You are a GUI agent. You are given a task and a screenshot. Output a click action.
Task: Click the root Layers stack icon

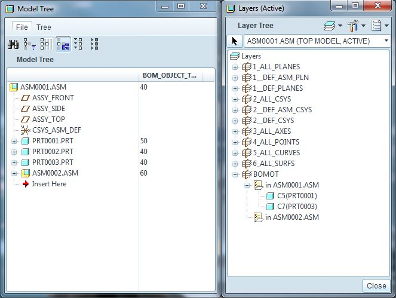[235, 56]
